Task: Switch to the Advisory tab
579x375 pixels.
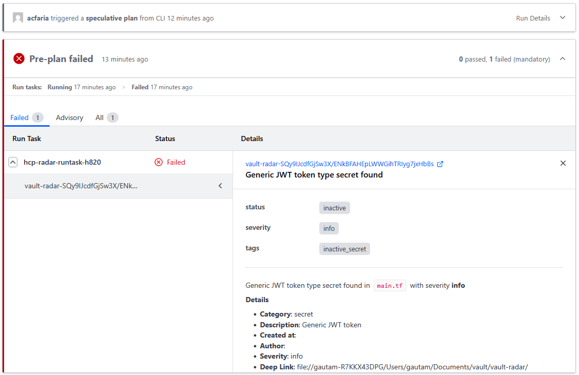Action: pos(69,117)
